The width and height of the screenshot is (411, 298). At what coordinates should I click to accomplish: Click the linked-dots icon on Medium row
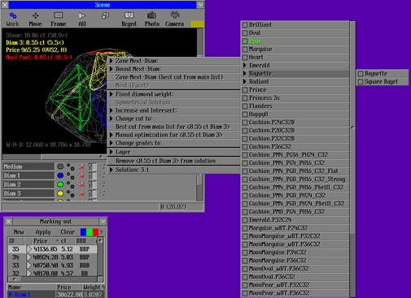pos(71,167)
